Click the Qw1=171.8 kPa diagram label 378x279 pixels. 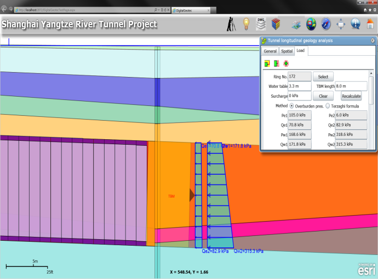[237, 146]
